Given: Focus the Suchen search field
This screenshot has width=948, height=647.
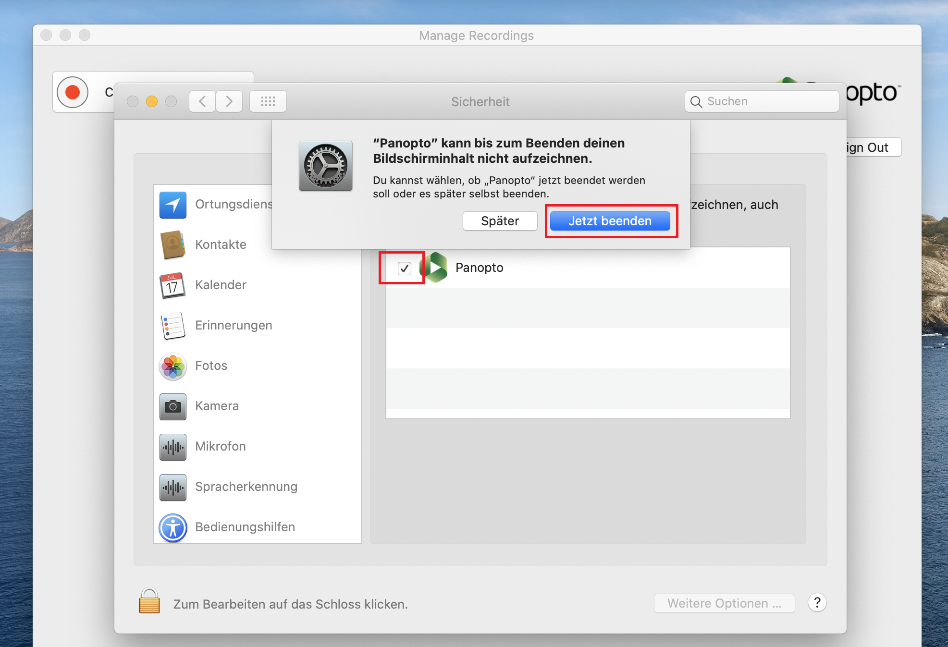Looking at the screenshot, I should (762, 101).
